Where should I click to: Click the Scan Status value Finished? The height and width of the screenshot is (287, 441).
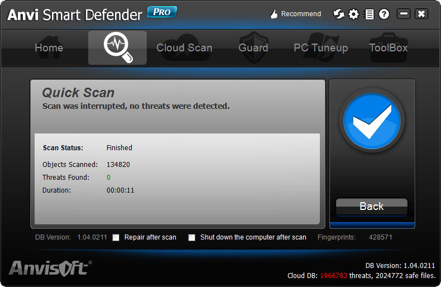point(119,148)
